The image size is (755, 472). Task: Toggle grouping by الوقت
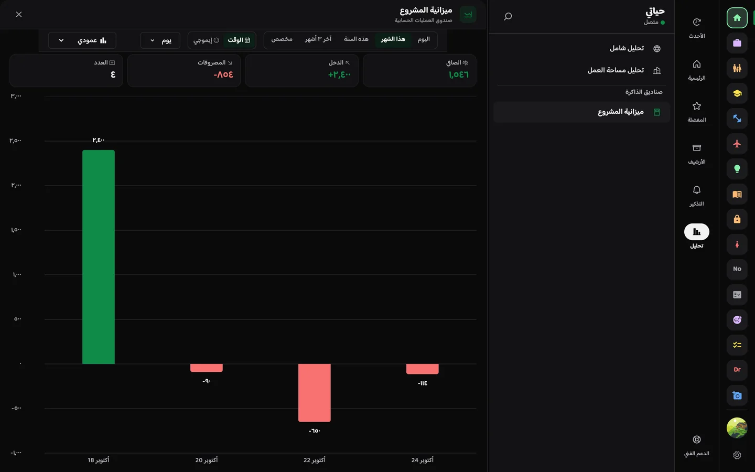coord(239,40)
